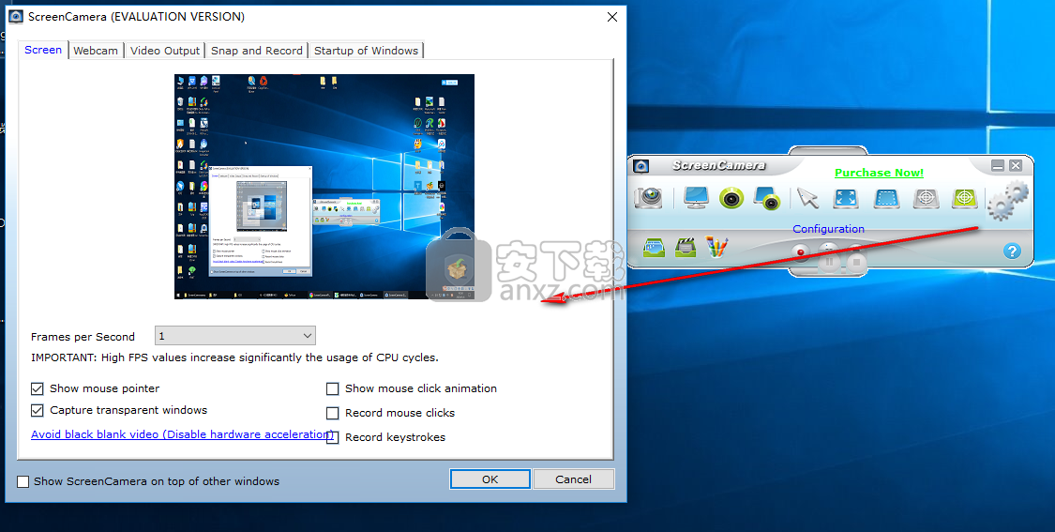This screenshot has width=1055, height=532.
Task: Uncheck Capture transparent windows
Action: [x=37, y=410]
